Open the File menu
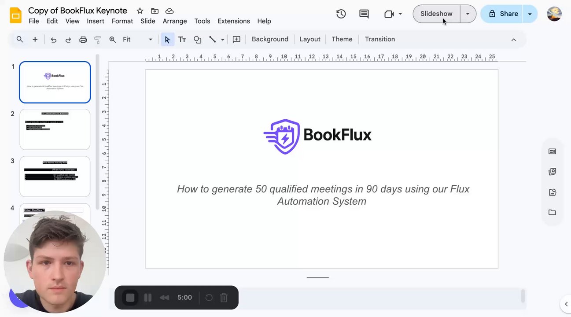Image resolution: width=571 pixels, height=317 pixels. click(33, 21)
